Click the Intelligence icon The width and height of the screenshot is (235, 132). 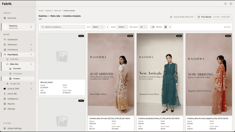pos(5,99)
